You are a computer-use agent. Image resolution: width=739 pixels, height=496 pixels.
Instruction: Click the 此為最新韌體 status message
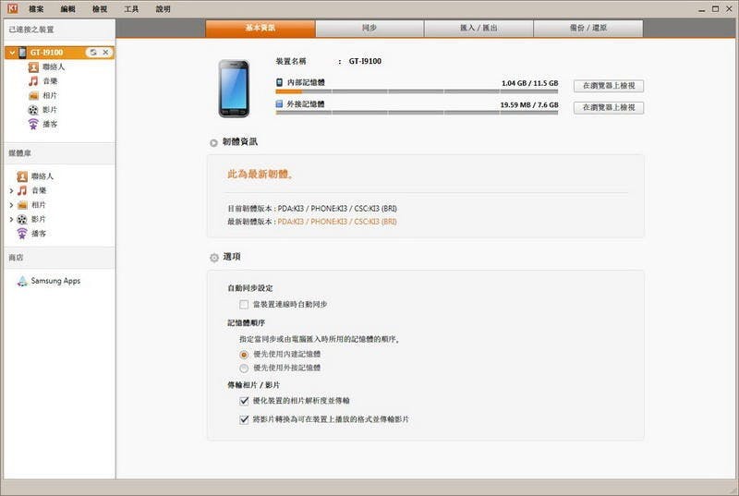pyautogui.click(x=260, y=175)
